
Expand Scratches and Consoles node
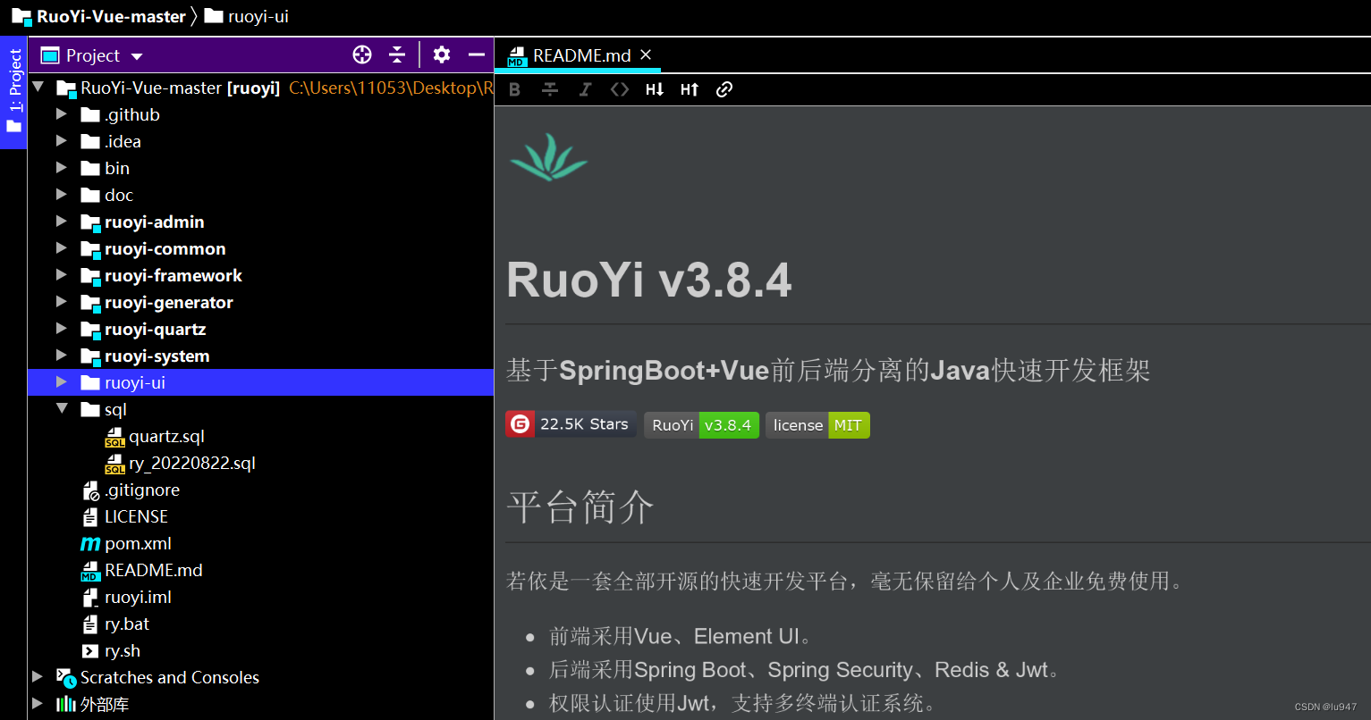(x=38, y=677)
